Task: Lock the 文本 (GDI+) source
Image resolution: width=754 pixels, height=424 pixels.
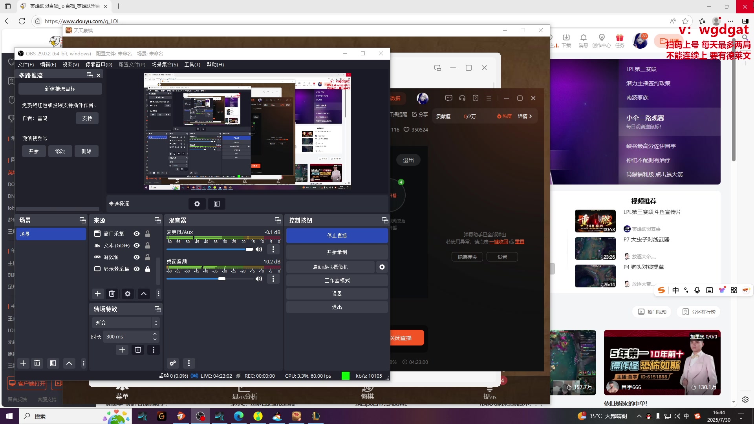Action: point(148,245)
